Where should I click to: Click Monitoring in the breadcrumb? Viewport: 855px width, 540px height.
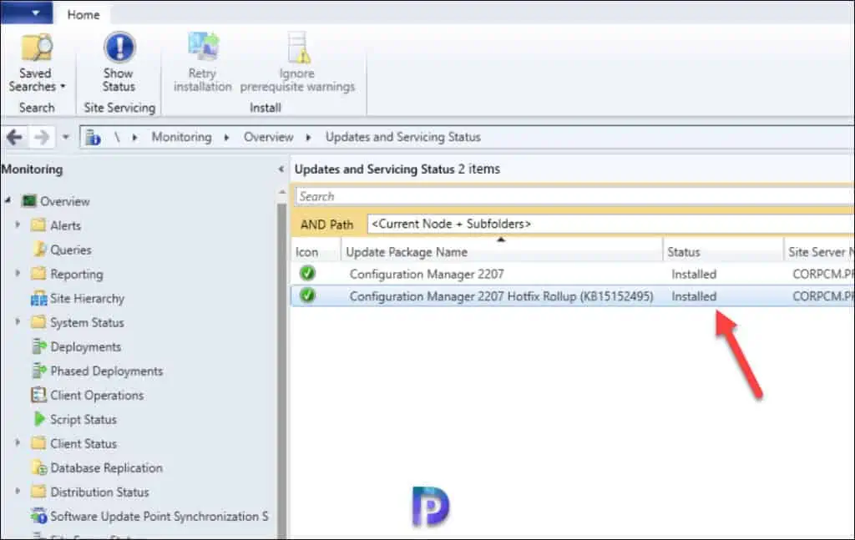point(181,137)
